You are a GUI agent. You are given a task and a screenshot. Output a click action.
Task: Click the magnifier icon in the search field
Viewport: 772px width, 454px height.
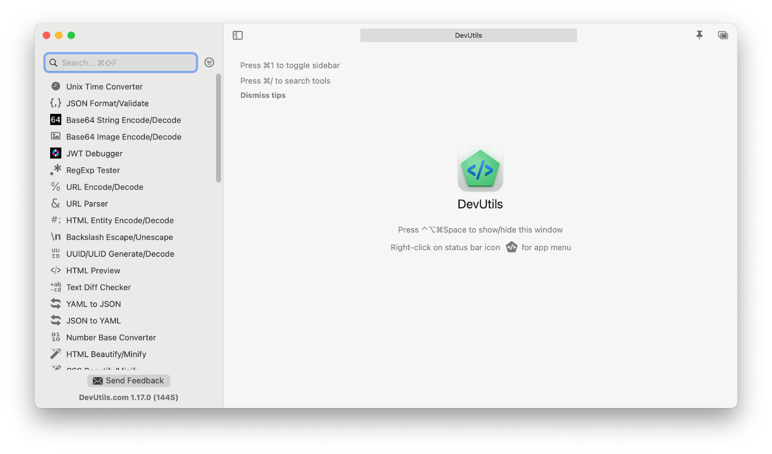(x=53, y=63)
